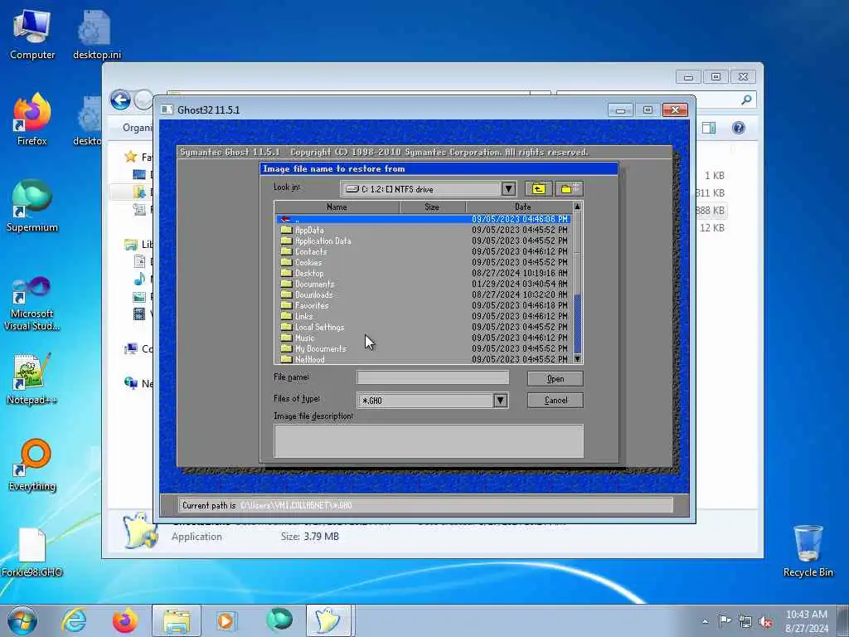The width and height of the screenshot is (849, 637).
Task: Open Internet Explorer from taskbar
Action: click(x=74, y=620)
